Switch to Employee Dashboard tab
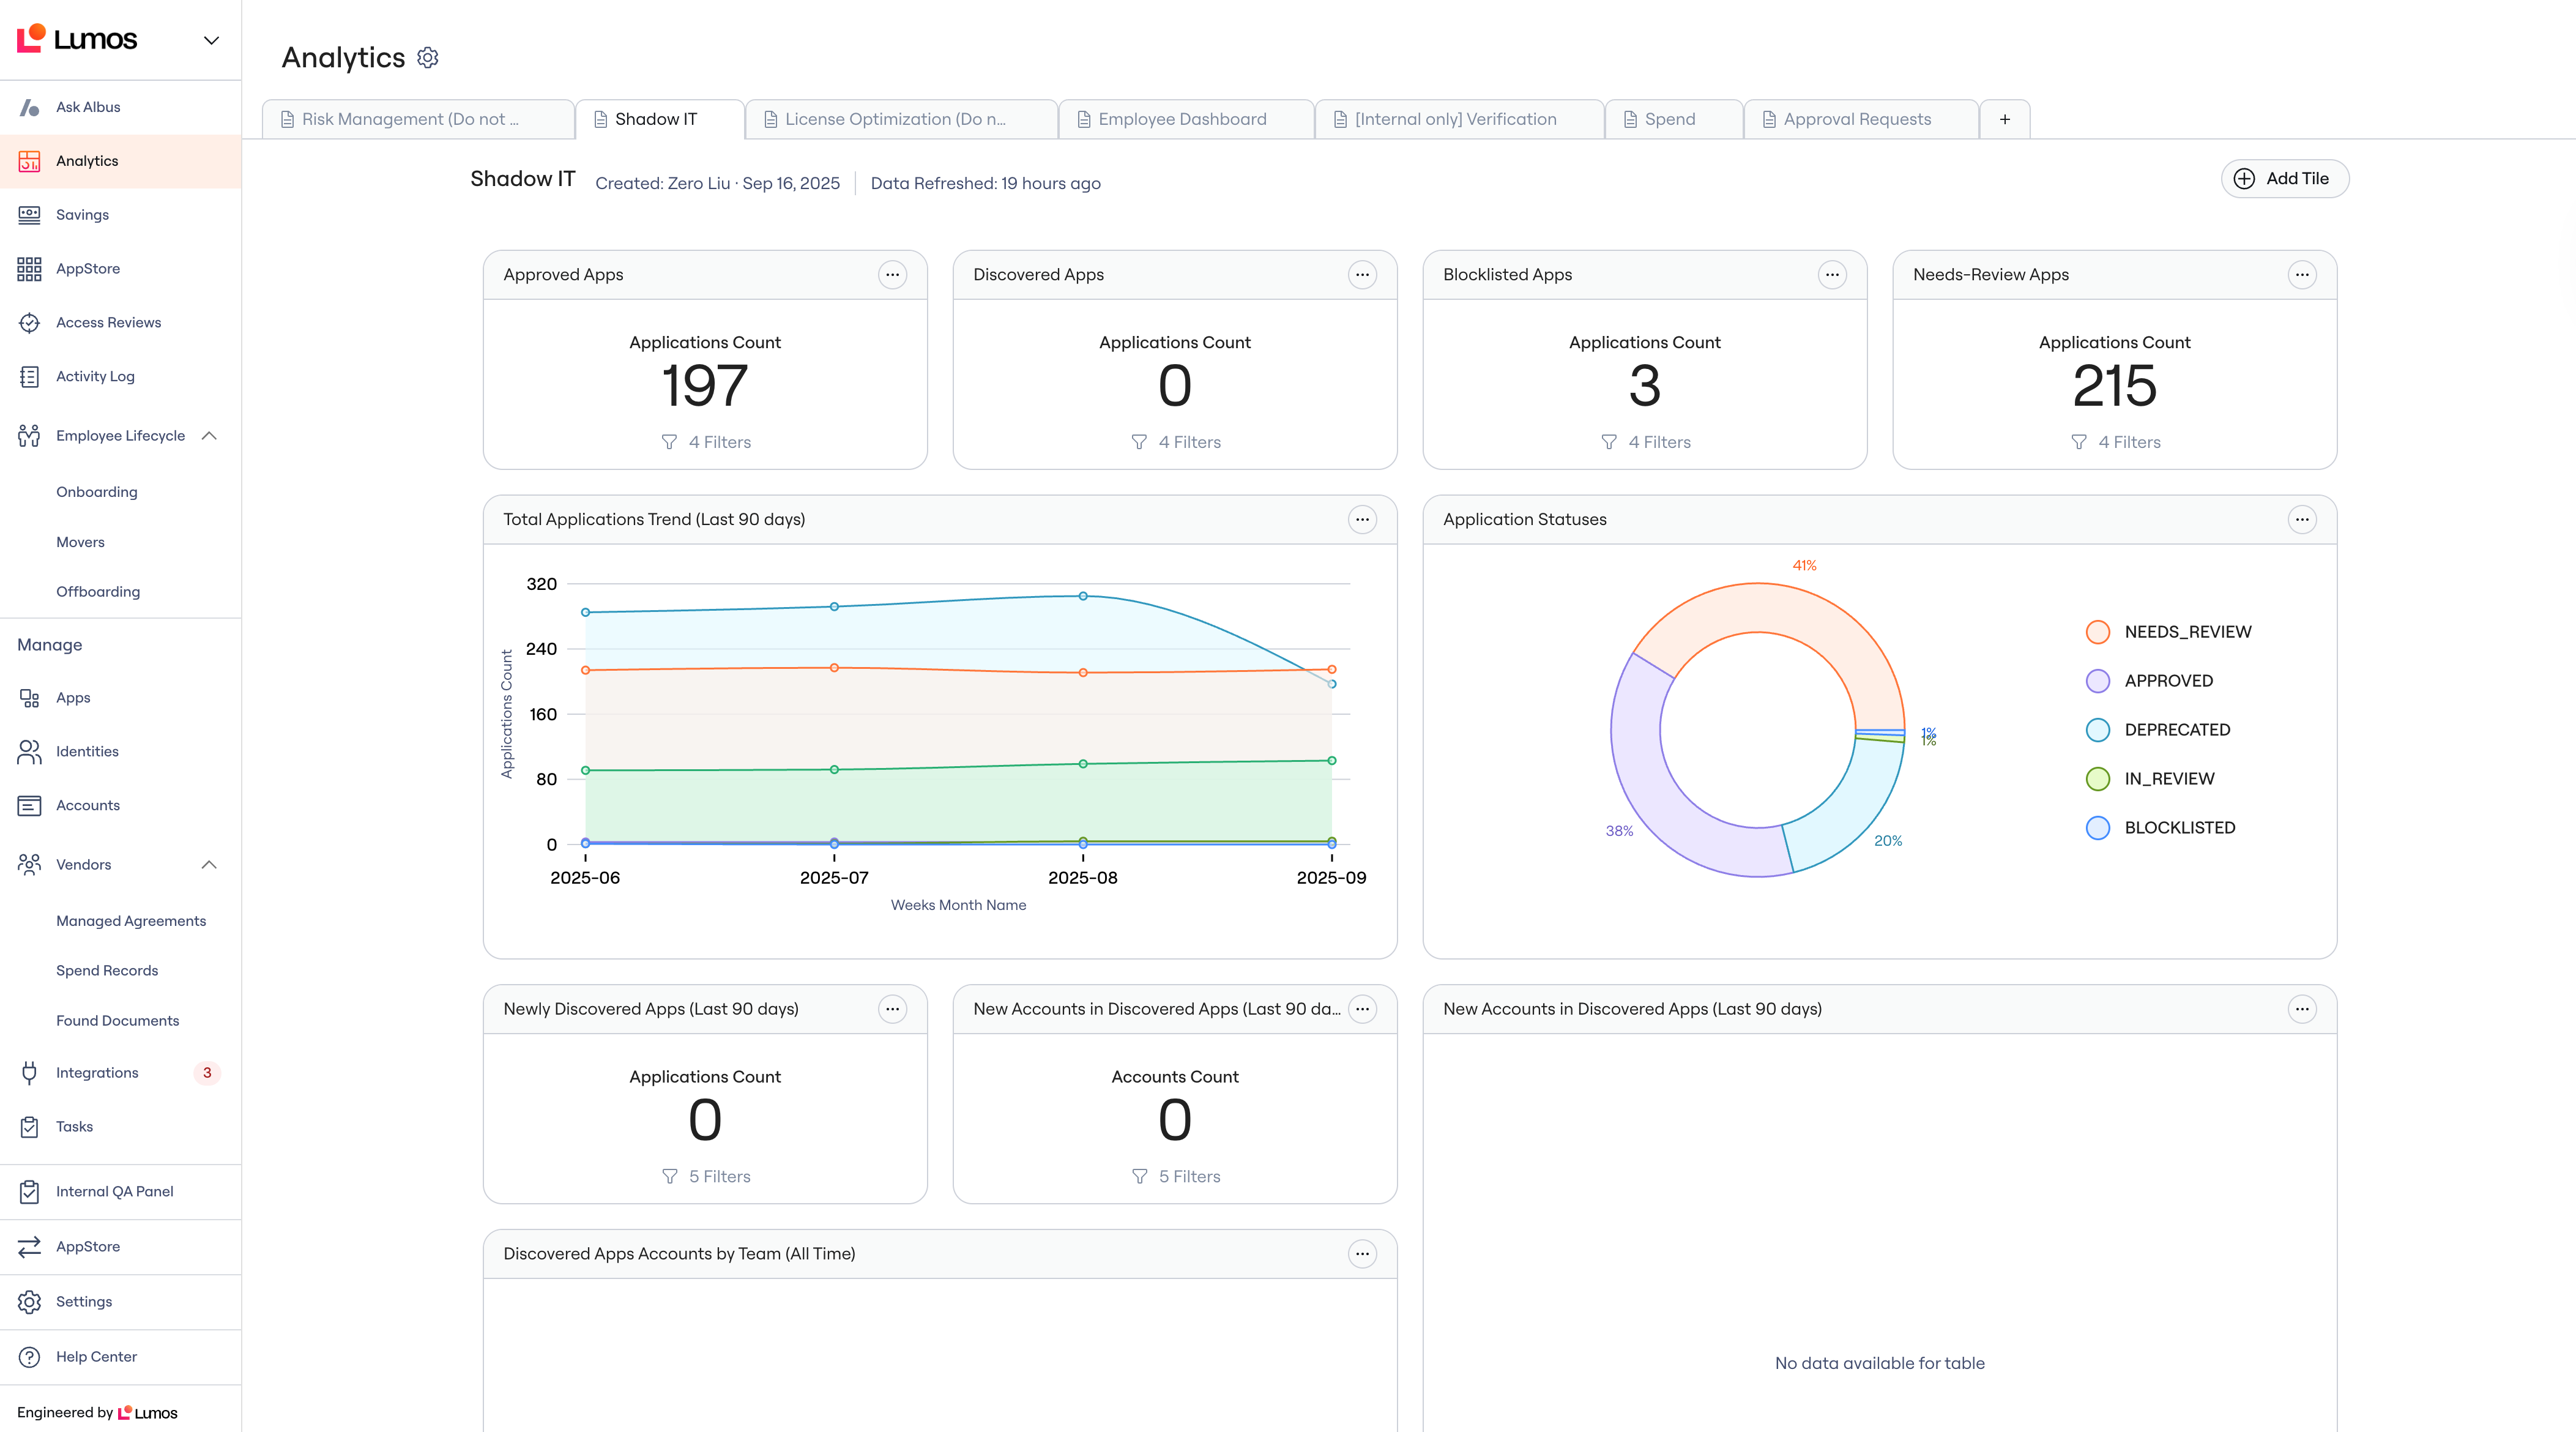 1186,119
